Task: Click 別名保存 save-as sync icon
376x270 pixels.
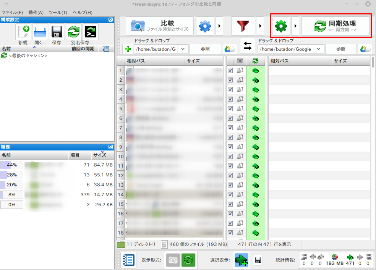Action: tap(74, 32)
